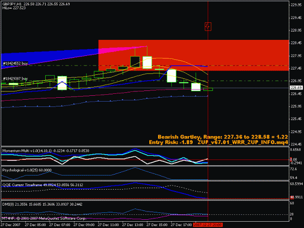304x228 pixels.
Task: Click the 228.45 price scale value
Action: (296, 43)
